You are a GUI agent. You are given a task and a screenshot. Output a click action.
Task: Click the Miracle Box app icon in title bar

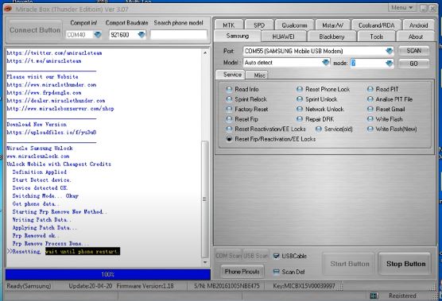[x=8, y=9]
